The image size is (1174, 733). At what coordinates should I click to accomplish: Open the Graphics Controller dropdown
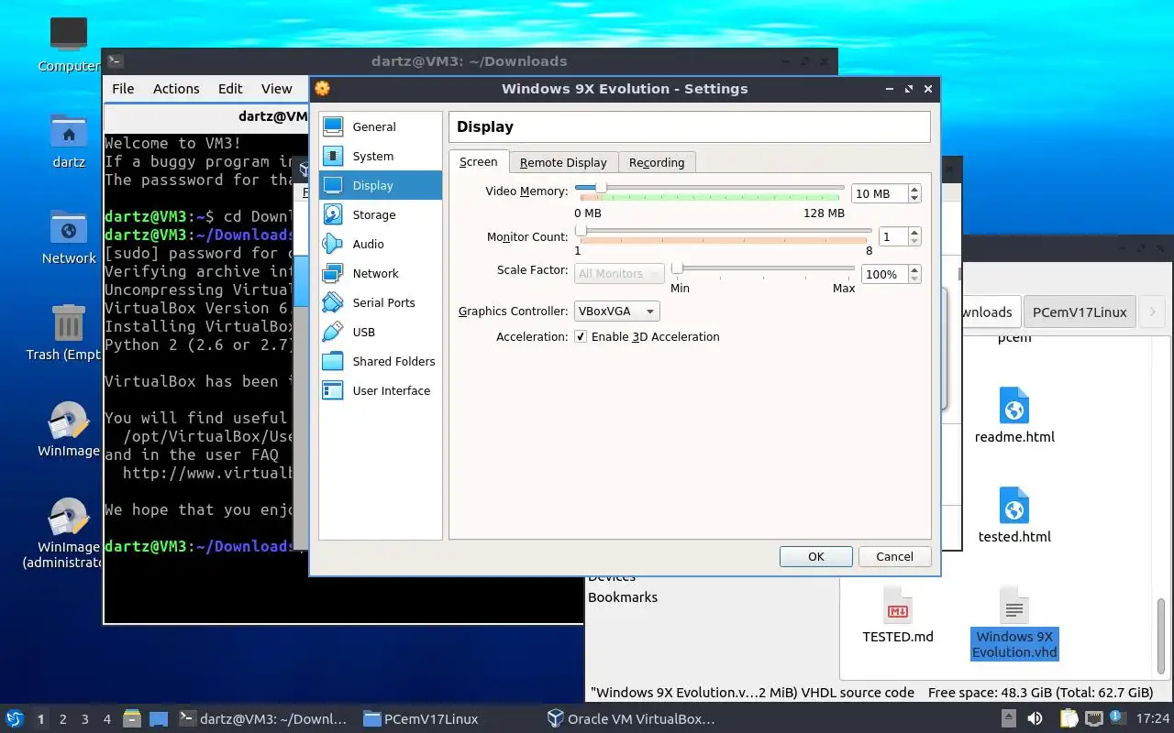pyautogui.click(x=617, y=311)
